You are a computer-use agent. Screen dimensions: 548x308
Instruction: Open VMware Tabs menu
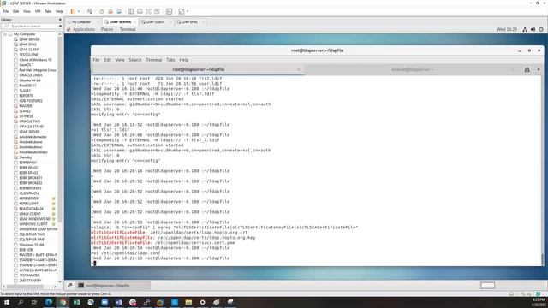pyautogui.click(x=48, y=11)
